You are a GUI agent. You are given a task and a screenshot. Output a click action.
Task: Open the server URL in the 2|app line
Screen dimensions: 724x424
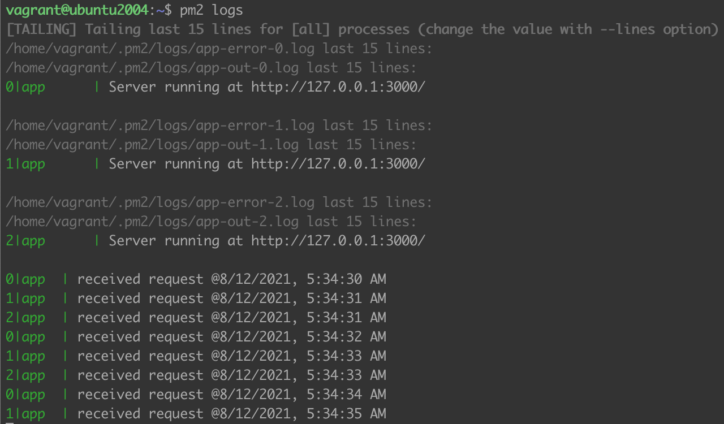pos(338,241)
